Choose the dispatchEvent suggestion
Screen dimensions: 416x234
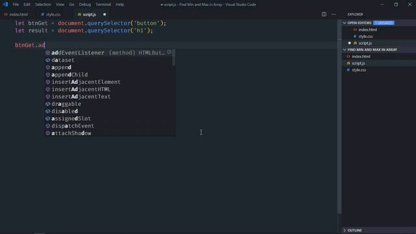[109, 125]
